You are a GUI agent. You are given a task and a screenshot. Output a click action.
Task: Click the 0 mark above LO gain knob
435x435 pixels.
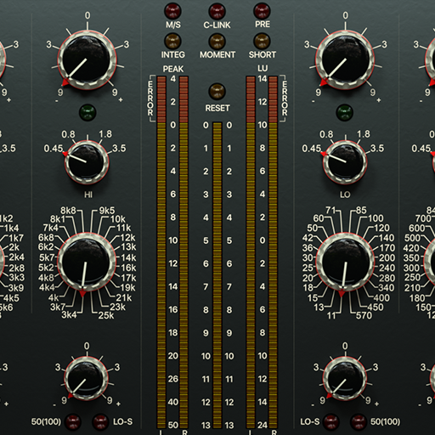(x=345, y=15)
